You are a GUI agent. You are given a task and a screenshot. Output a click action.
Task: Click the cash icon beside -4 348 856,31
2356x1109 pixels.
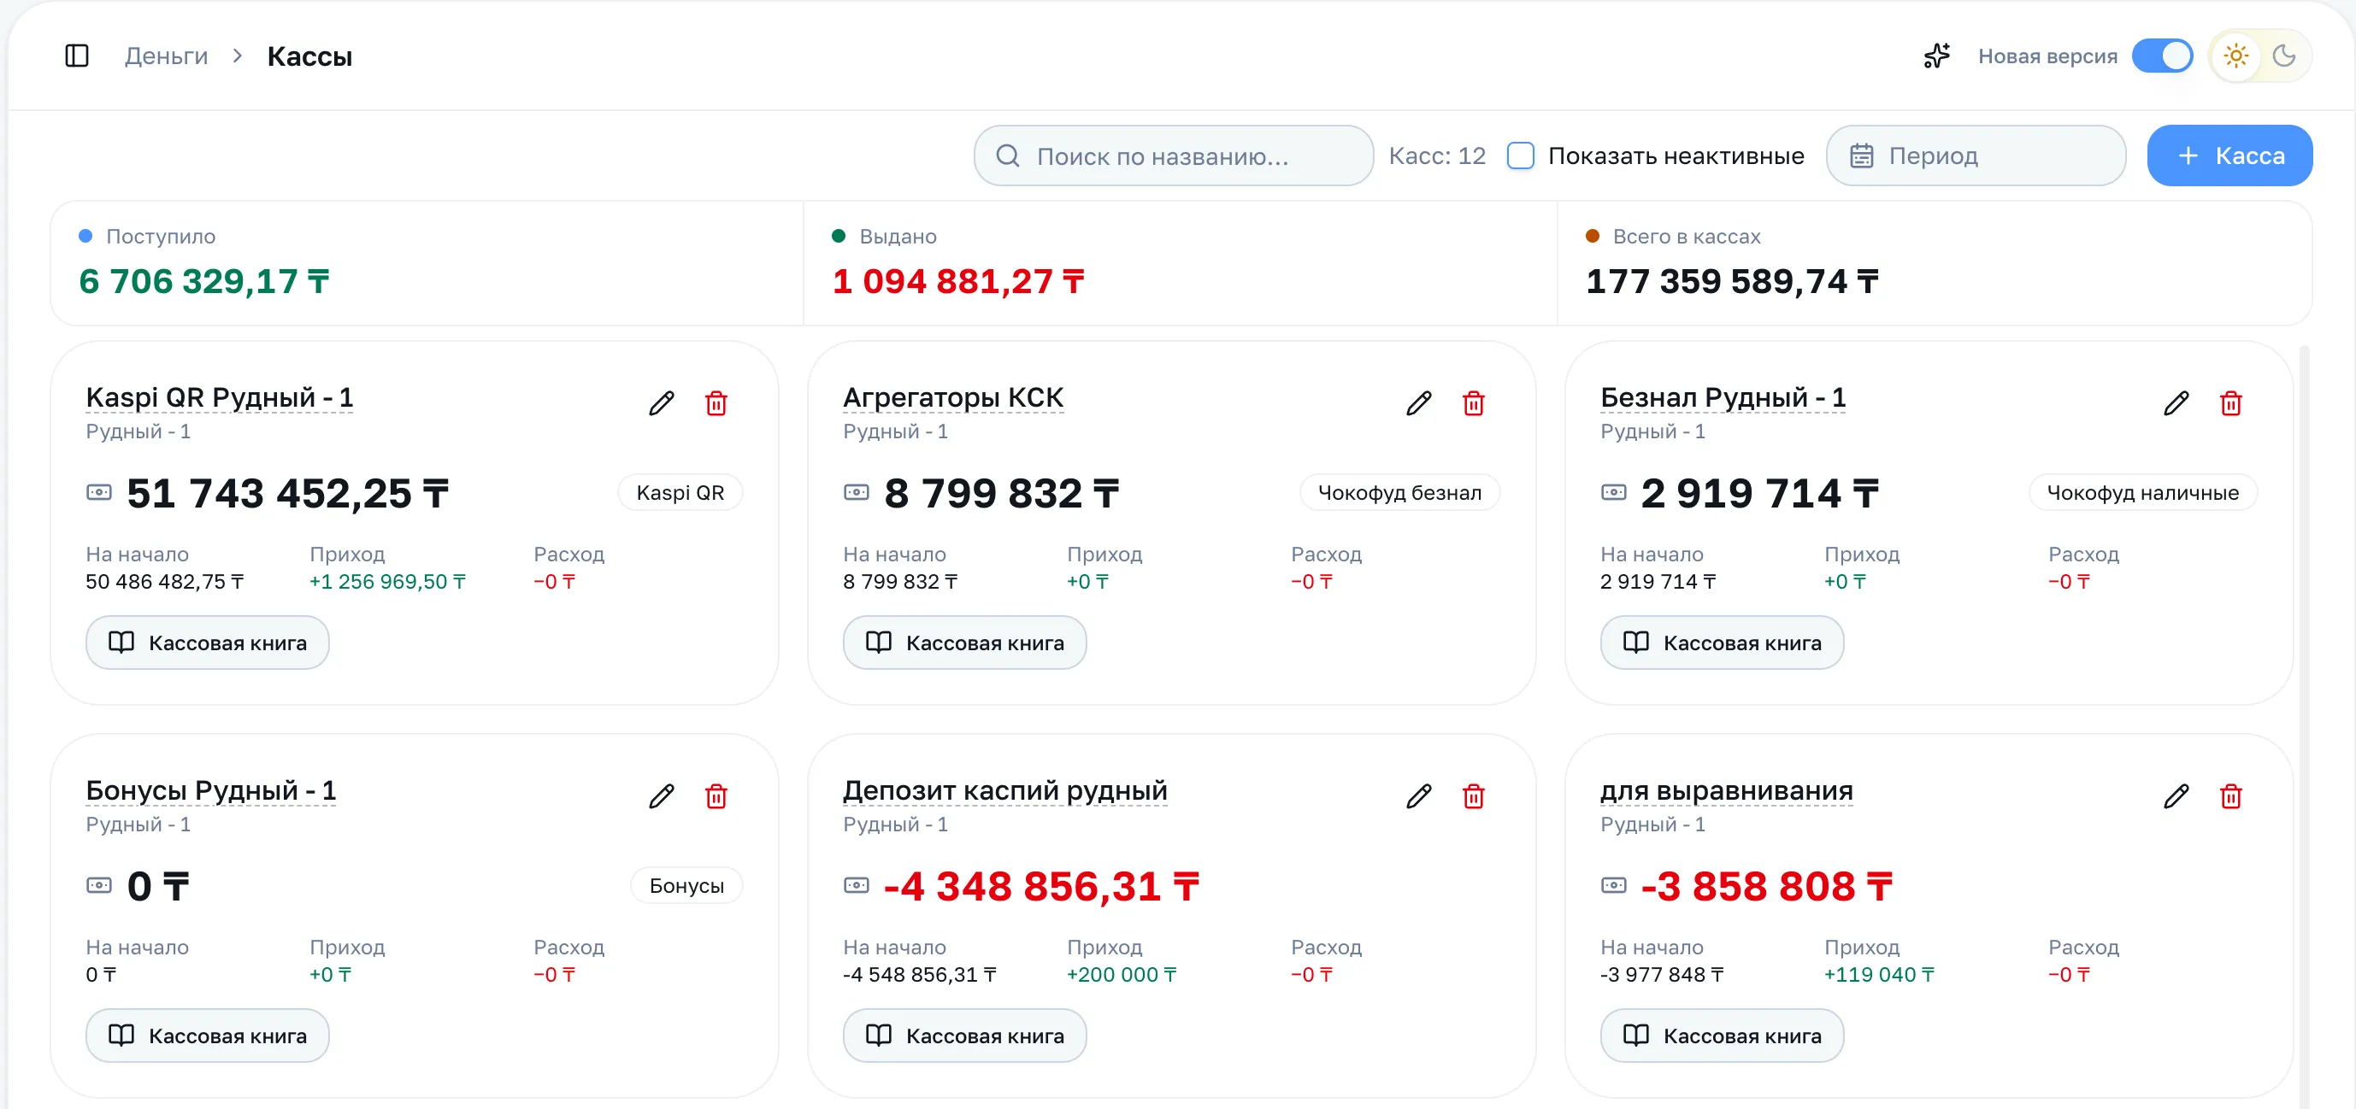tap(856, 886)
